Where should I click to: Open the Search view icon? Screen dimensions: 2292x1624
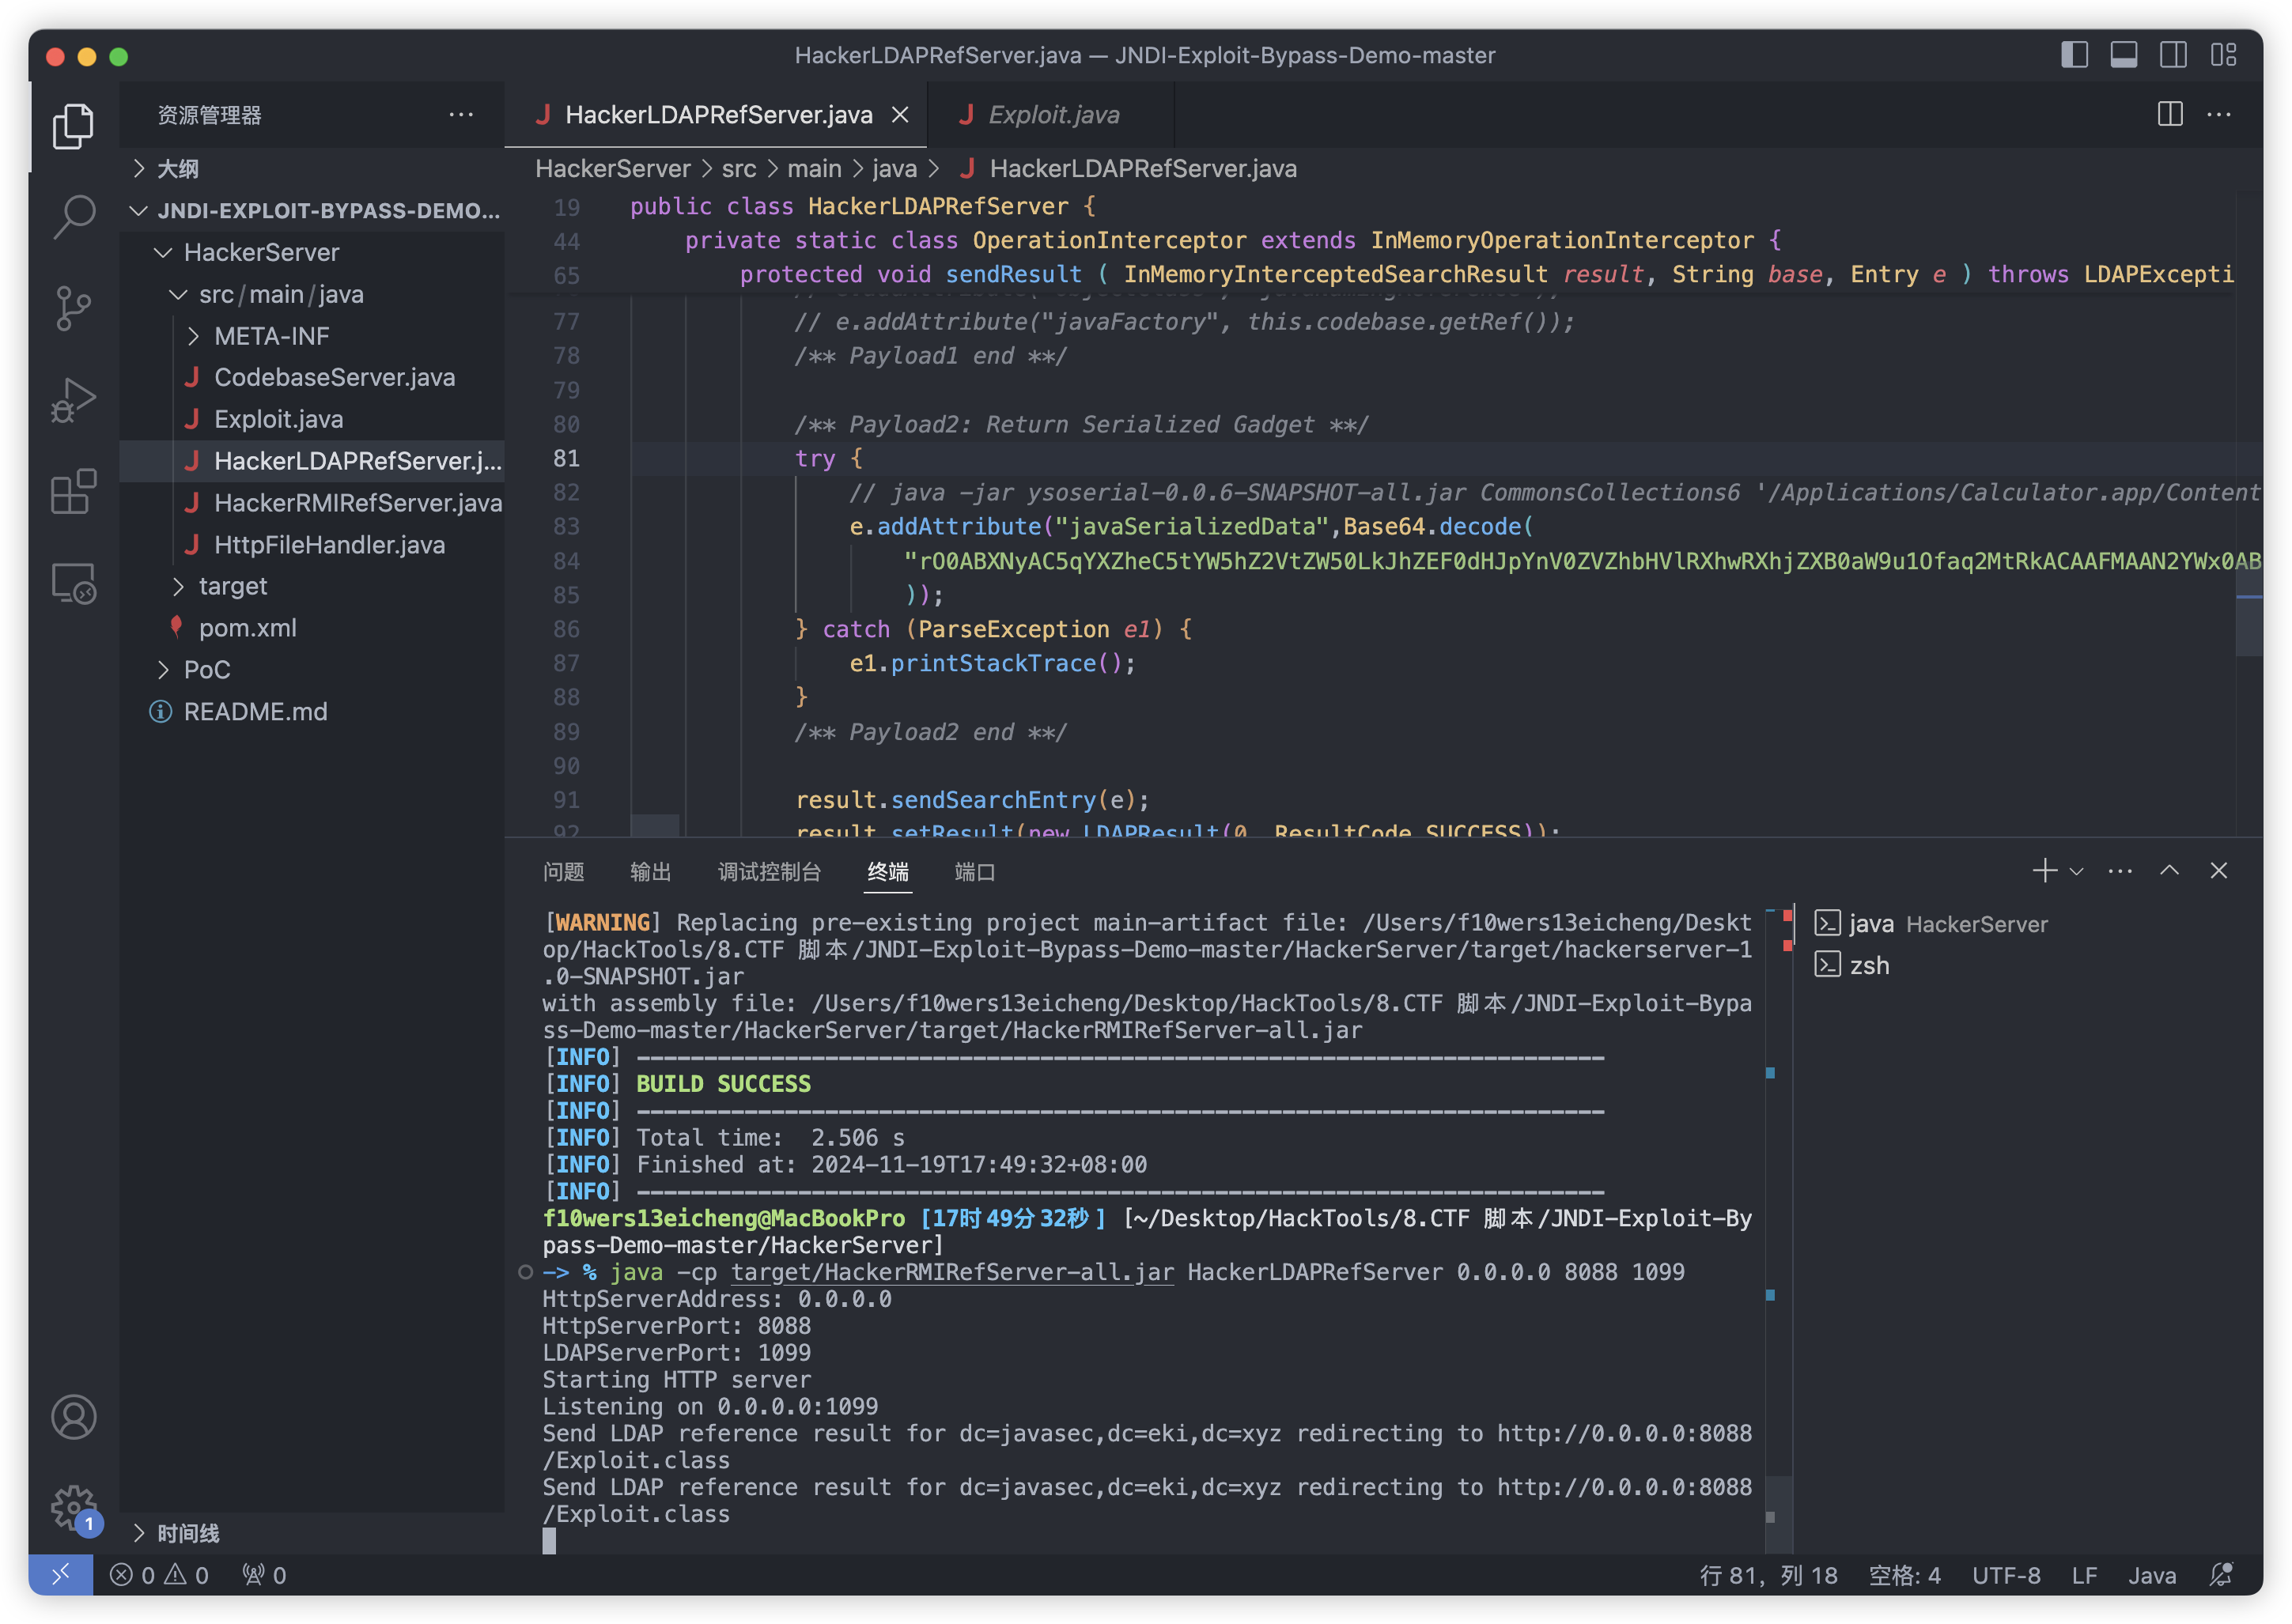point(73,216)
